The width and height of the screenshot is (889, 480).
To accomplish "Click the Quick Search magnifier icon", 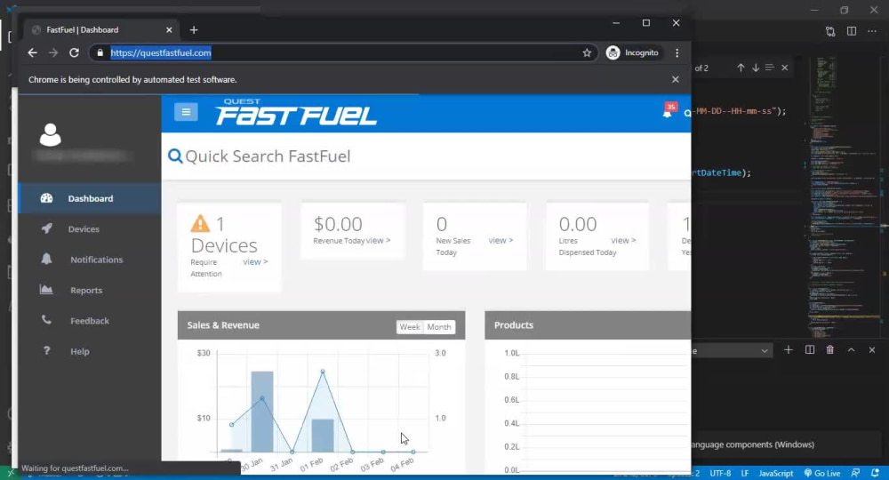I will 175,156.
